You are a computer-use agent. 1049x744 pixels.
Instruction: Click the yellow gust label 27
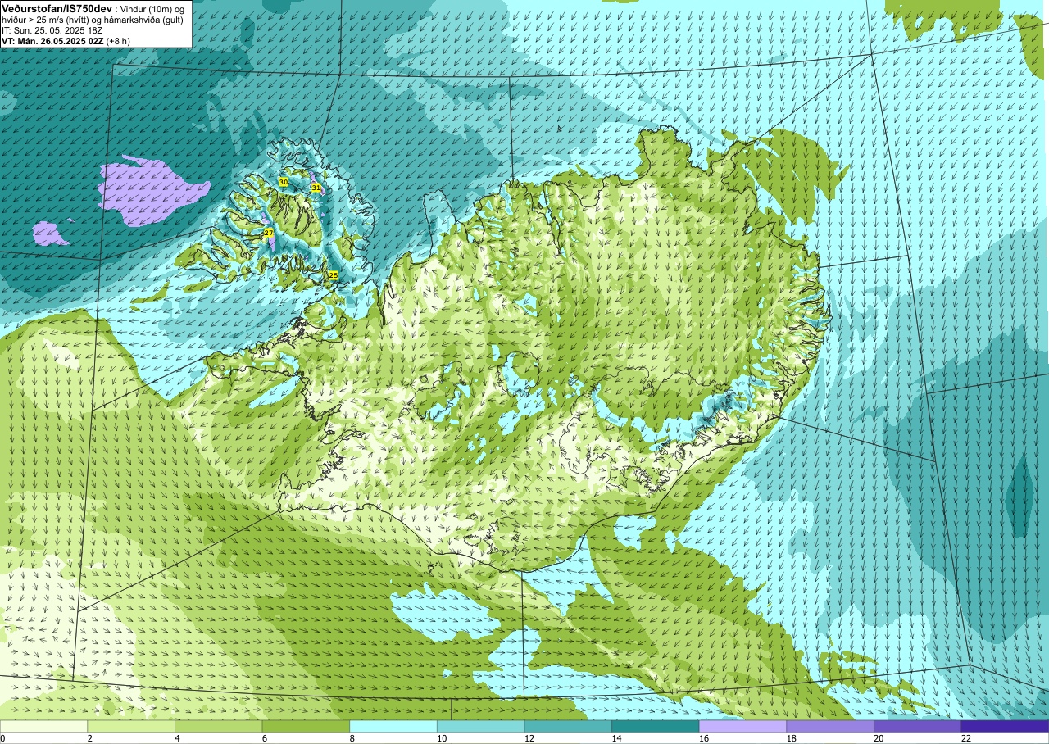click(x=269, y=234)
